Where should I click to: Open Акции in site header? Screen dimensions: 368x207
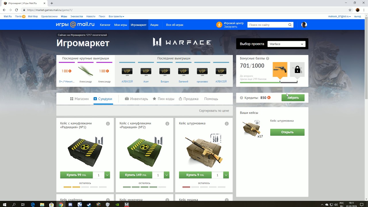pyautogui.click(x=154, y=25)
